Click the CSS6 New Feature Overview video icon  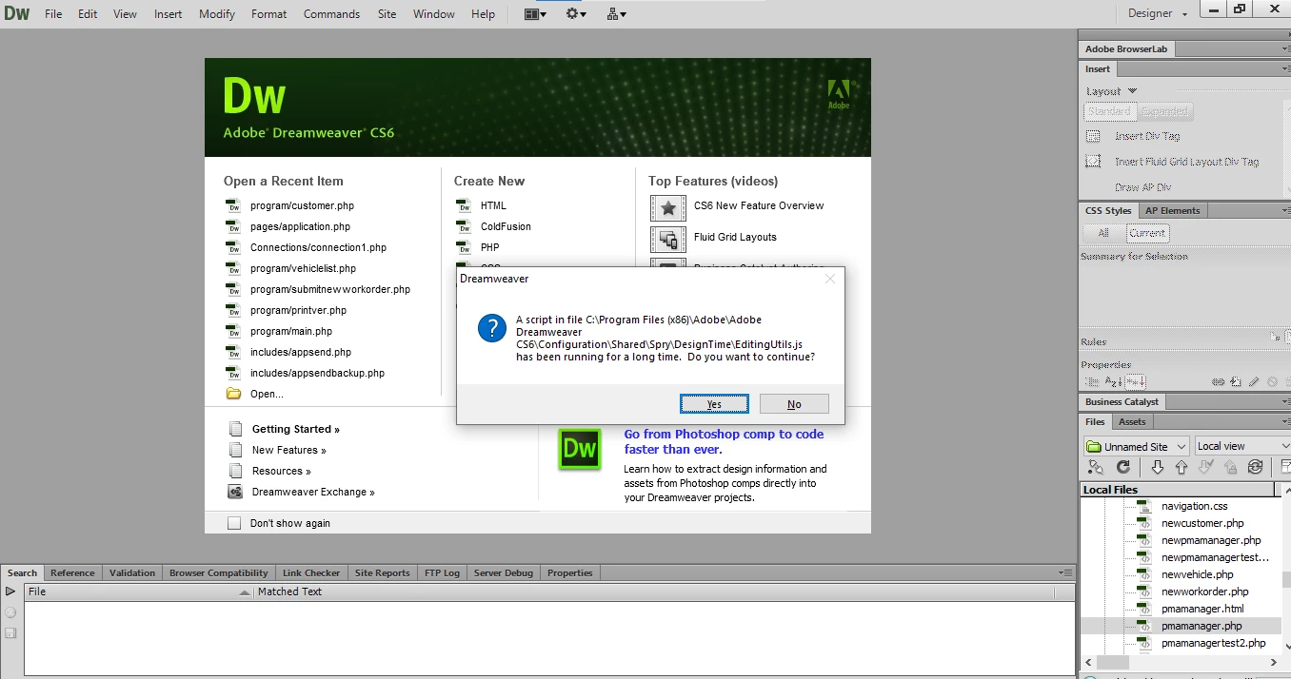pyautogui.click(x=668, y=208)
